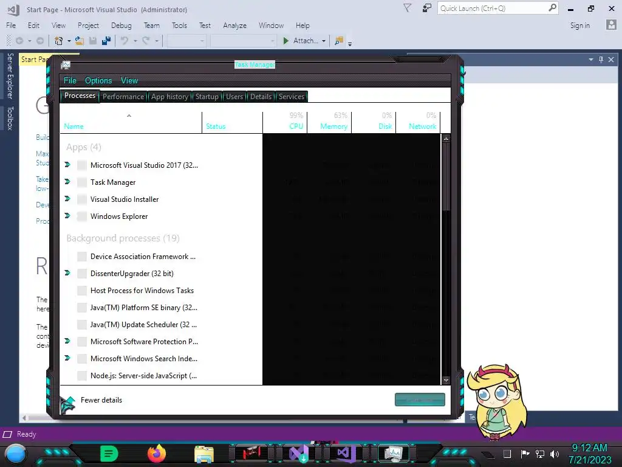The image size is (622, 467).
Task: Click the Send Feedback icon near Quick Launch
Action: (427, 8)
